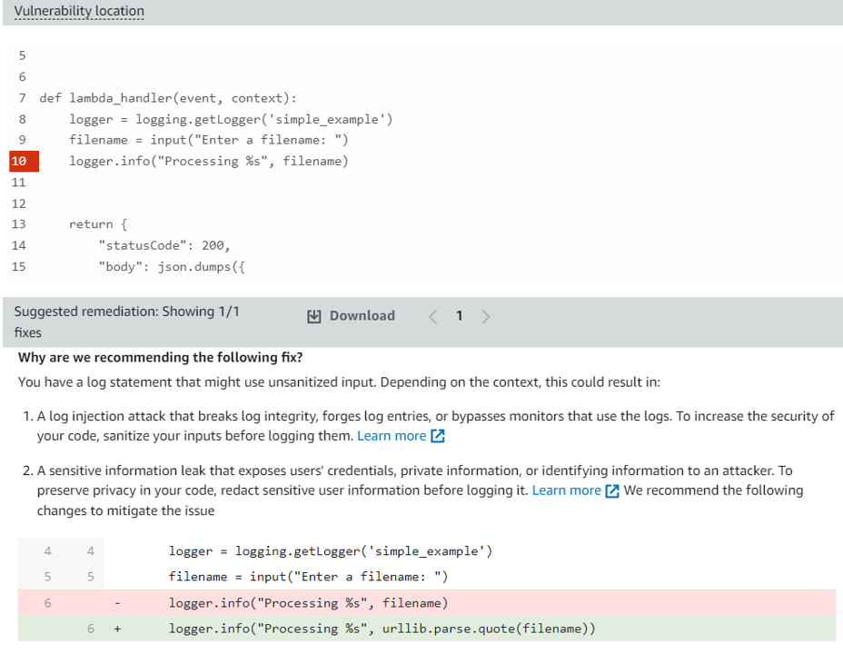The image size is (843, 654).
Task: Click the "body": json.dumps({ code line
Action: pyautogui.click(x=172, y=266)
